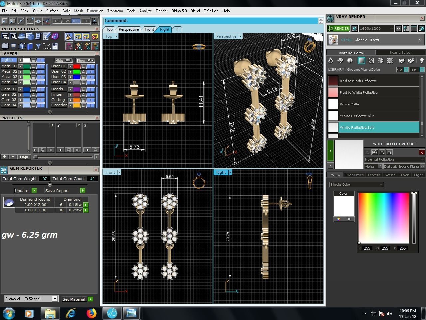Click the red refresh icon in material panel

pos(422,152)
